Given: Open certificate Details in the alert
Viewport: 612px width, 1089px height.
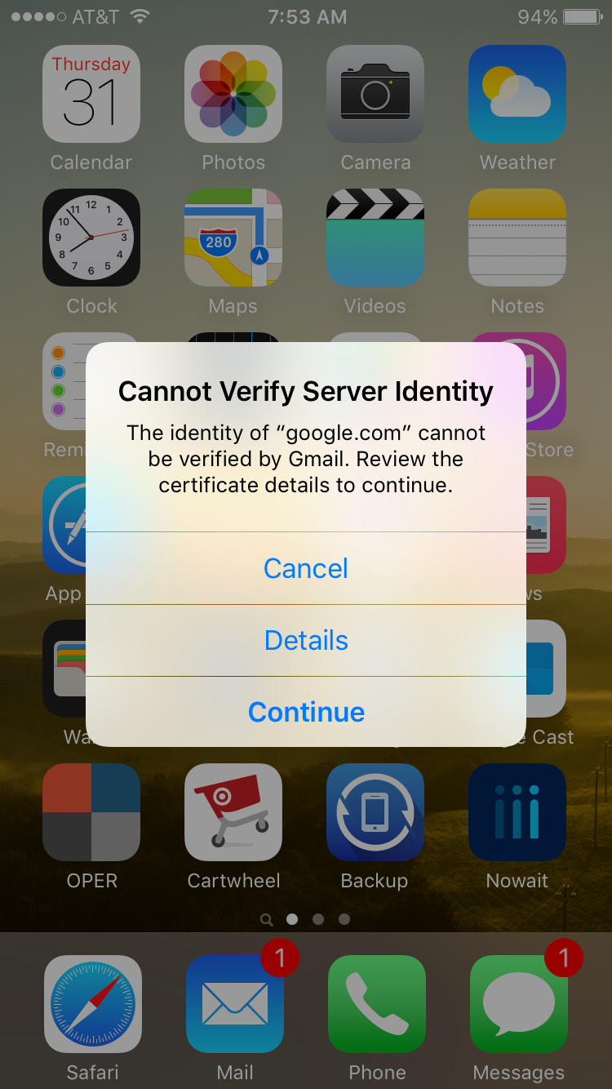Looking at the screenshot, I should click(306, 640).
